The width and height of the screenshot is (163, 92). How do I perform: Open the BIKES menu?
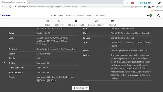click(53, 16)
